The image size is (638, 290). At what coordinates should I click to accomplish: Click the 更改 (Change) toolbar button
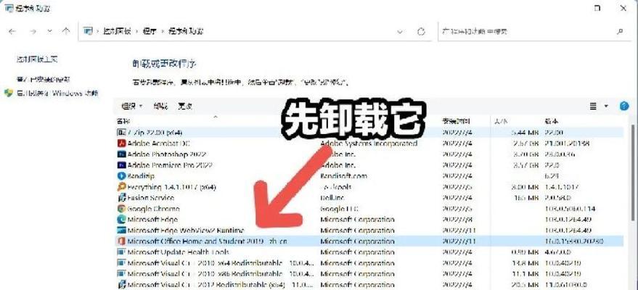pos(185,107)
